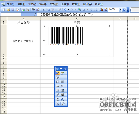Open the Chart Wizard icon
Screen dimensions: 139x114
pos(101,10)
